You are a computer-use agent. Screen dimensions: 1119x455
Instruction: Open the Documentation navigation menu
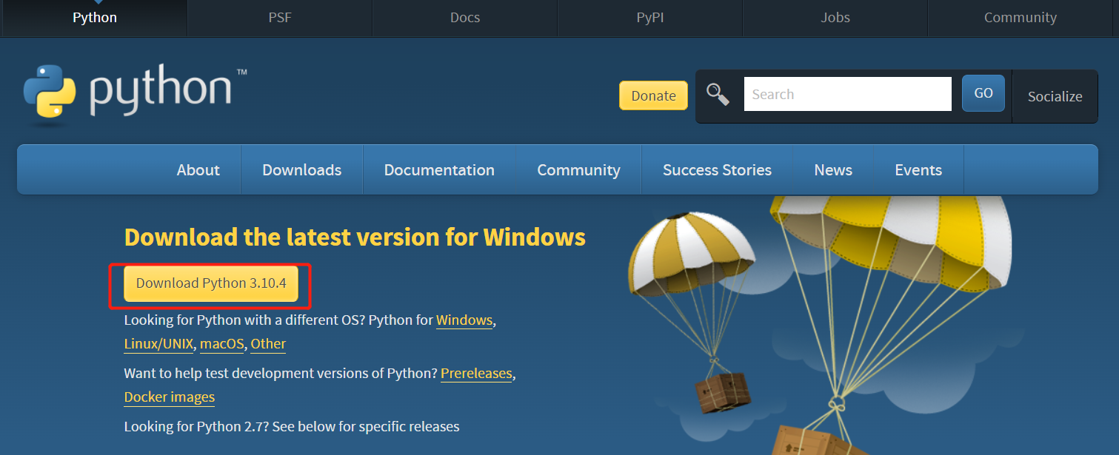pos(439,170)
